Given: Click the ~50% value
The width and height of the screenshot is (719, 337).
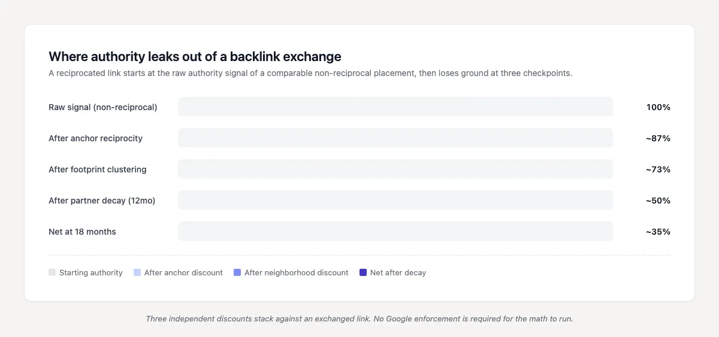Looking at the screenshot, I should pyautogui.click(x=658, y=201).
